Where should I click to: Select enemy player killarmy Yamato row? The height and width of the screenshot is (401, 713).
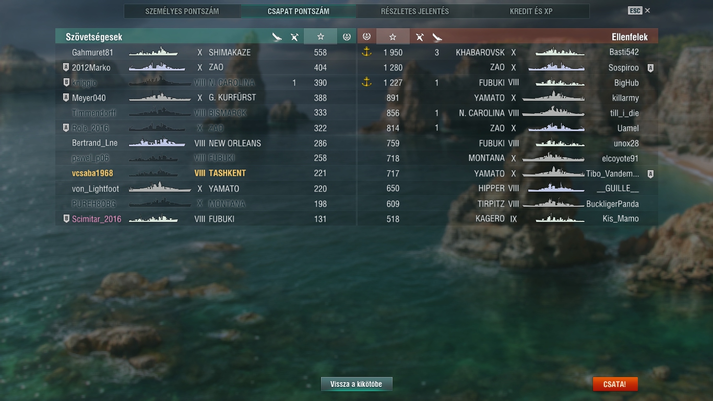tap(507, 98)
